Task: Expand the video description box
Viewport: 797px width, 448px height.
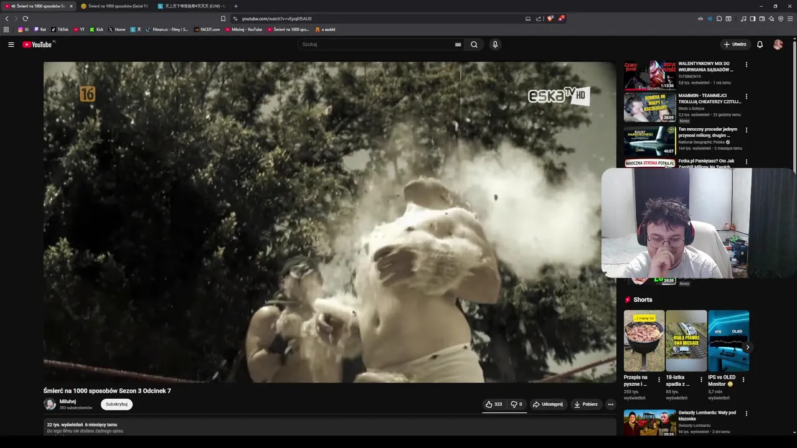Action: coord(330,427)
